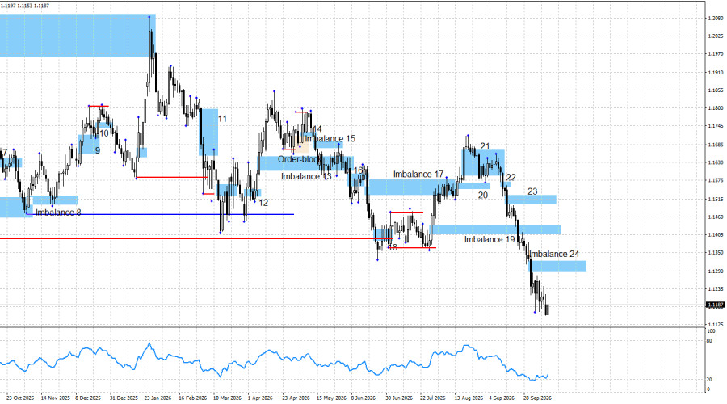
Task: Select the Imbalance 17 label
Action: [418, 175]
